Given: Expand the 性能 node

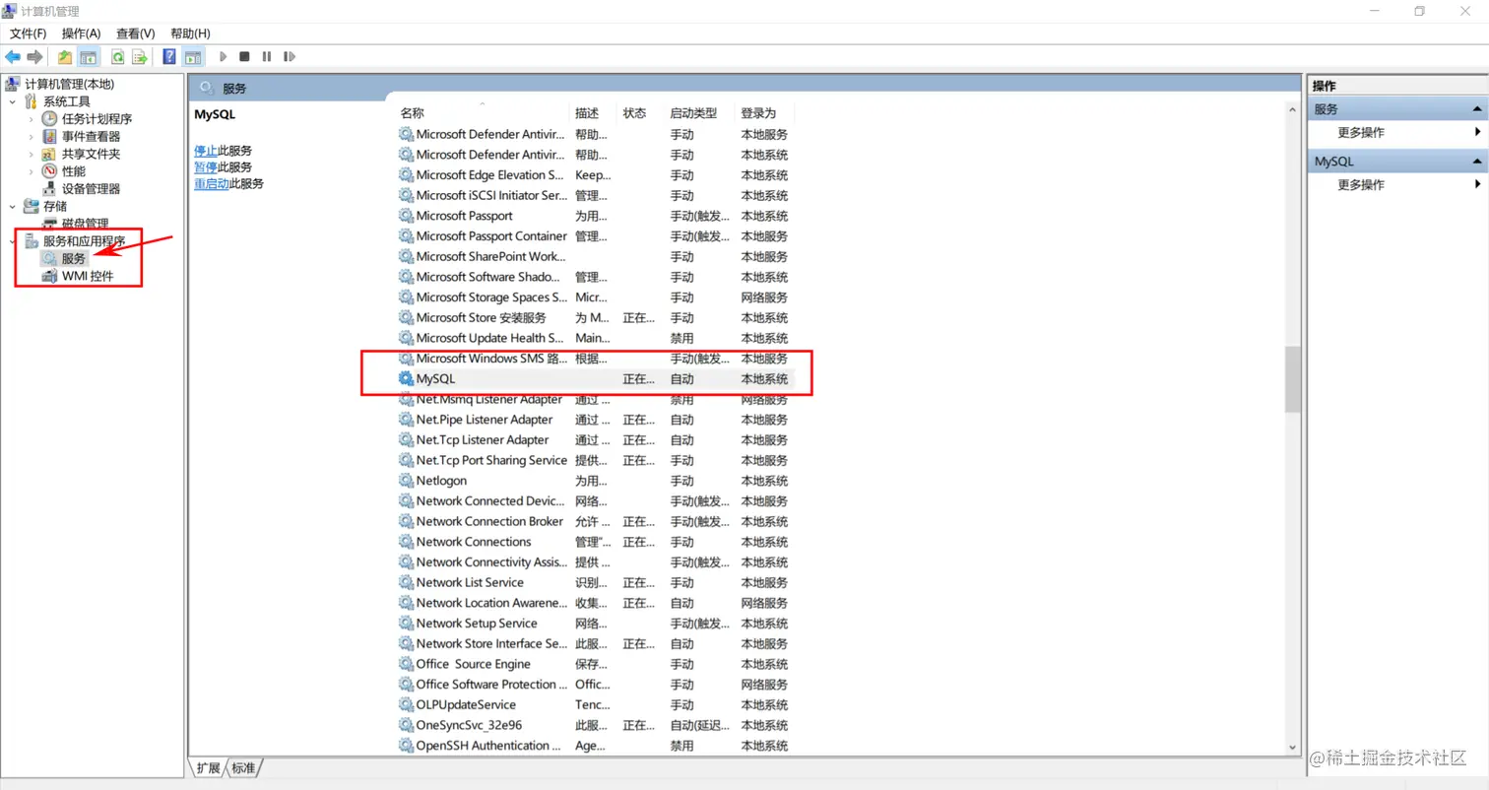Looking at the screenshot, I should [31, 171].
